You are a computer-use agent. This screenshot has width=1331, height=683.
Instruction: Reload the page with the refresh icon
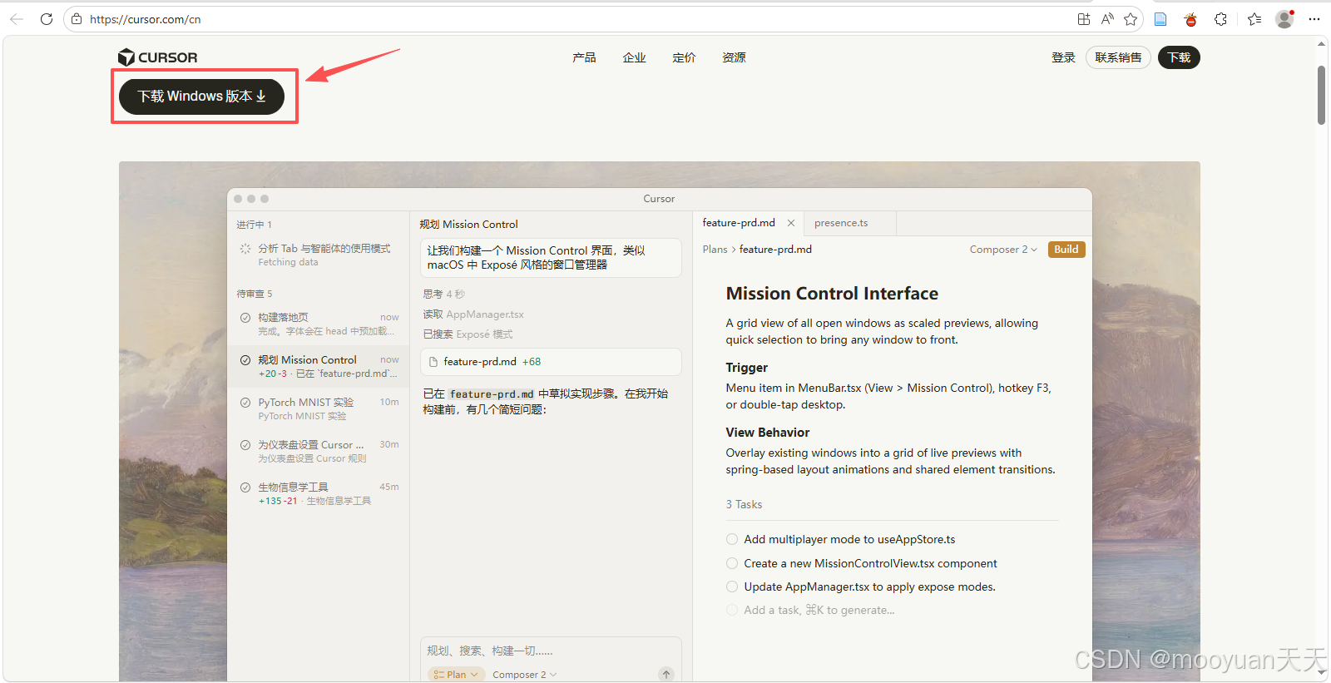click(47, 19)
